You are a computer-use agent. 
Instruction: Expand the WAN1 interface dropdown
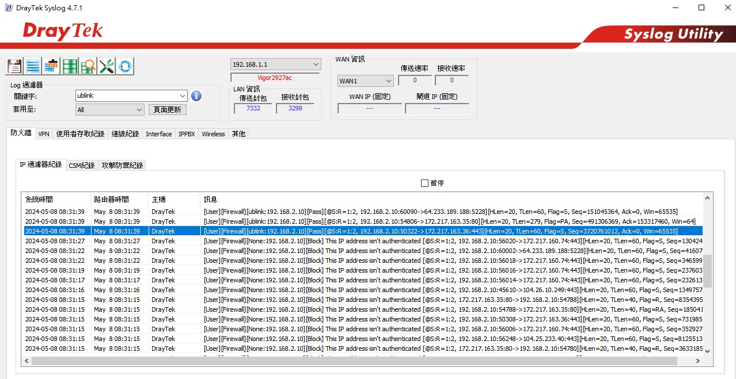(388, 81)
